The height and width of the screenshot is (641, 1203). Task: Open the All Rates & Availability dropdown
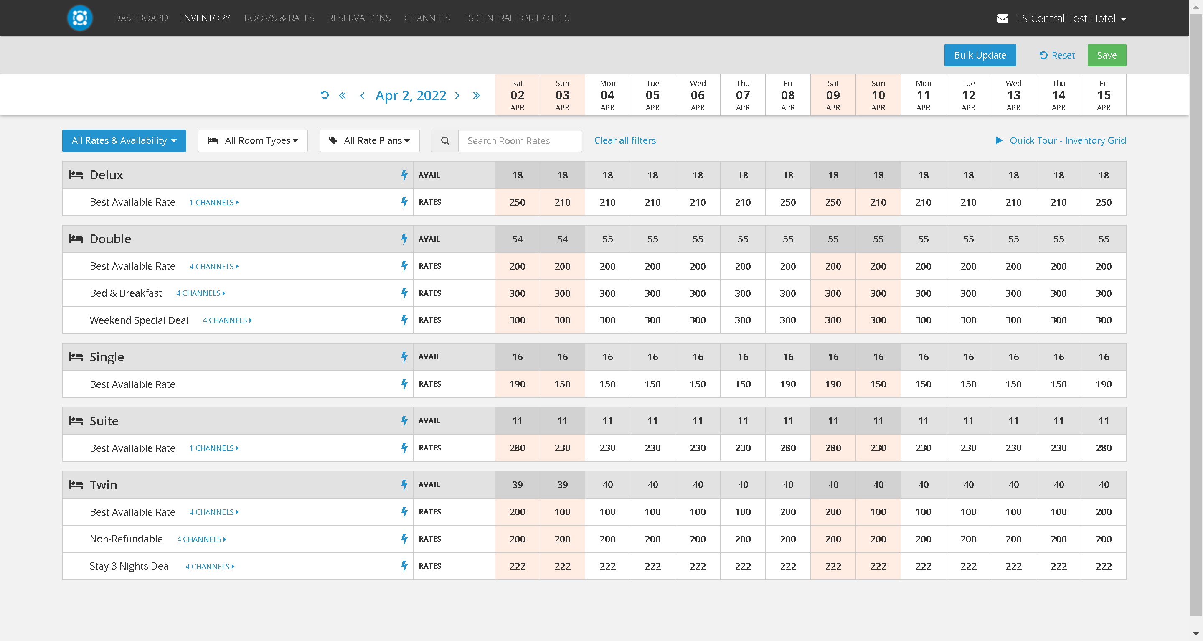click(x=124, y=141)
